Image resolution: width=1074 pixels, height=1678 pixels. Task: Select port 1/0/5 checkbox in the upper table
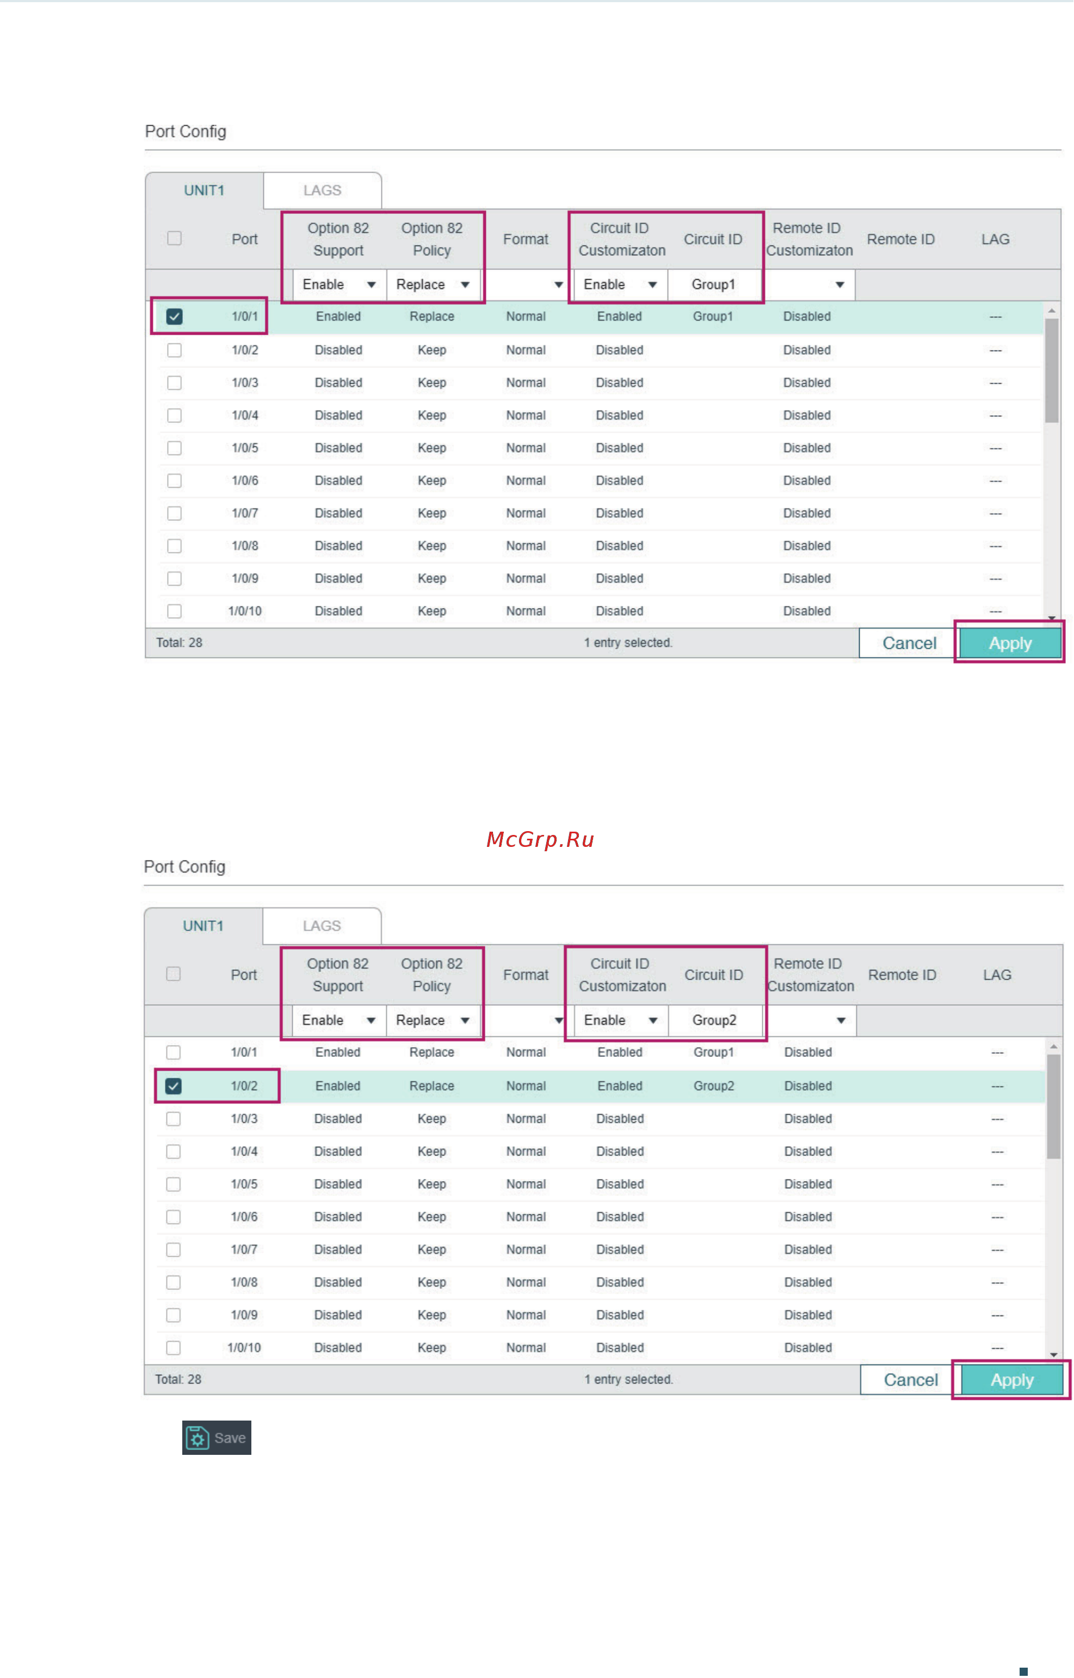(x=174, y=448)
